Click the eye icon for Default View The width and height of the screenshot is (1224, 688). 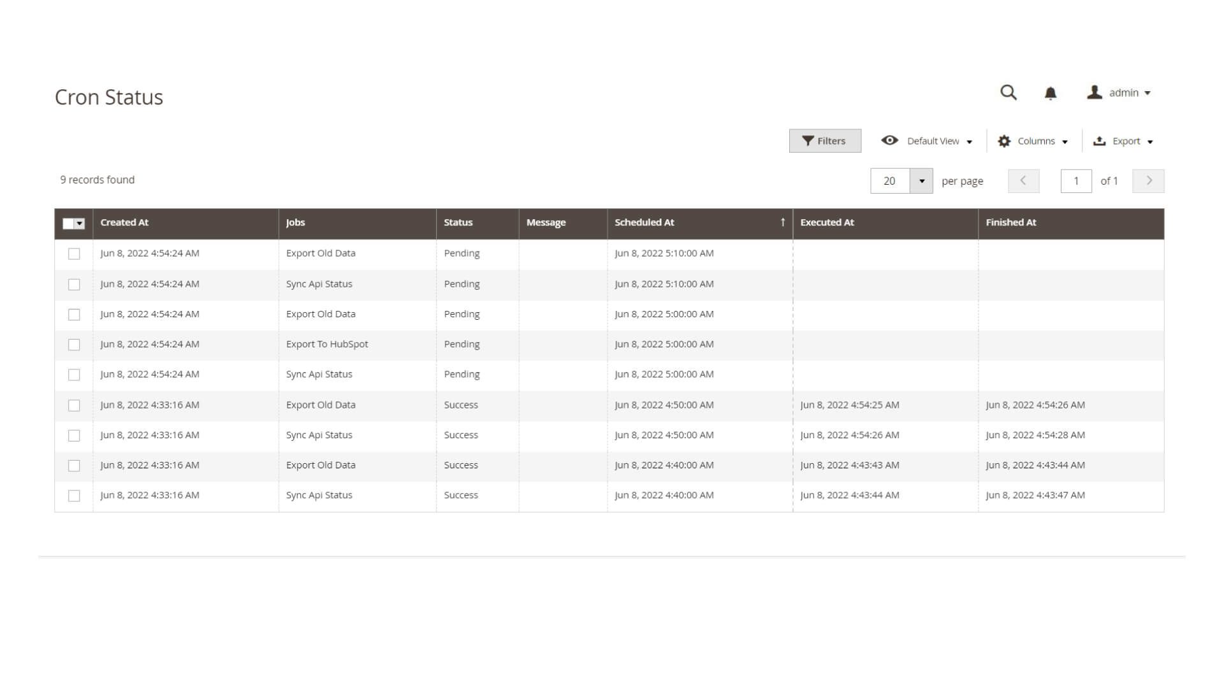[x=889, y=141]
